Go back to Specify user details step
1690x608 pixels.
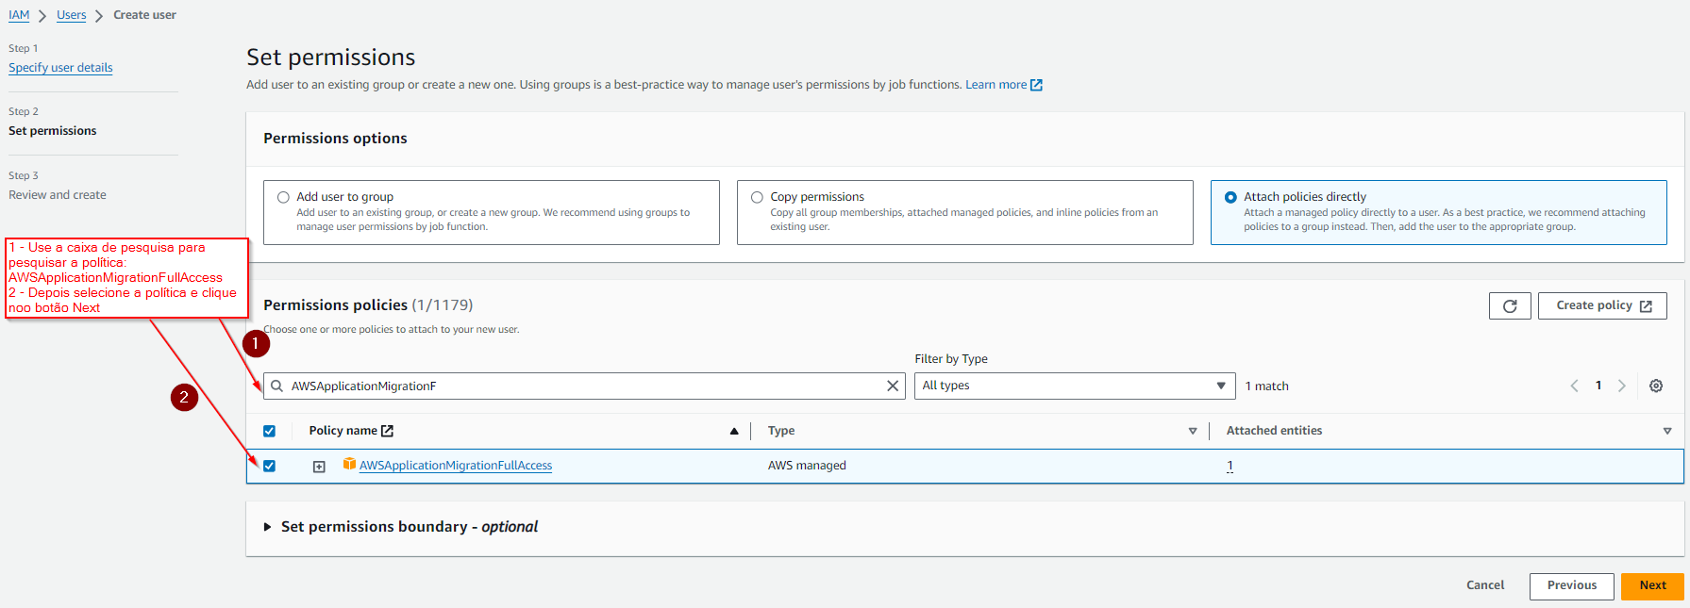pyautogui.click(x=60, y=68)
